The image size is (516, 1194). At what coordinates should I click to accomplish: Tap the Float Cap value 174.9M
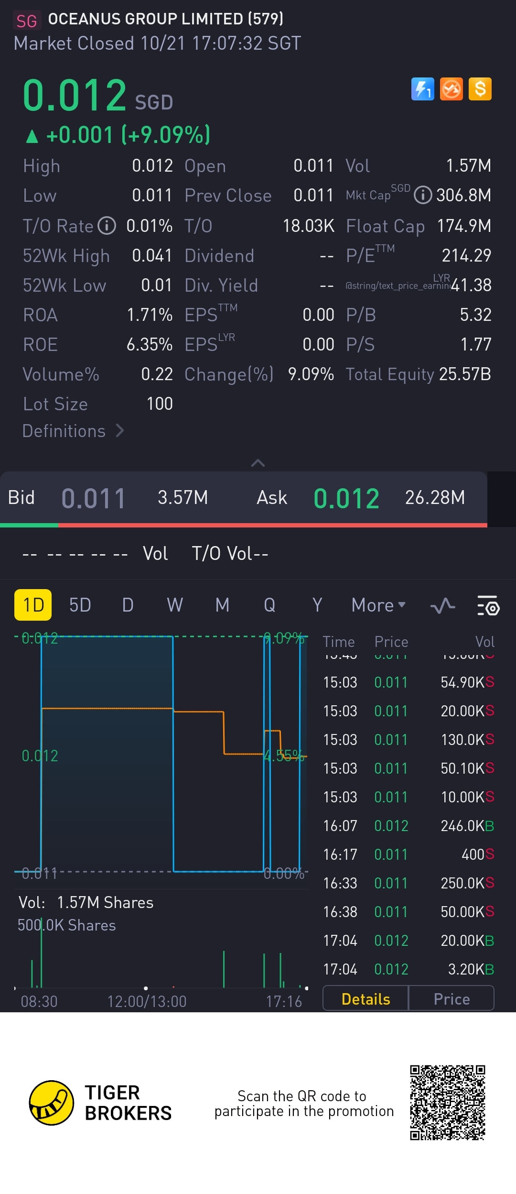[x=464, y=226]
